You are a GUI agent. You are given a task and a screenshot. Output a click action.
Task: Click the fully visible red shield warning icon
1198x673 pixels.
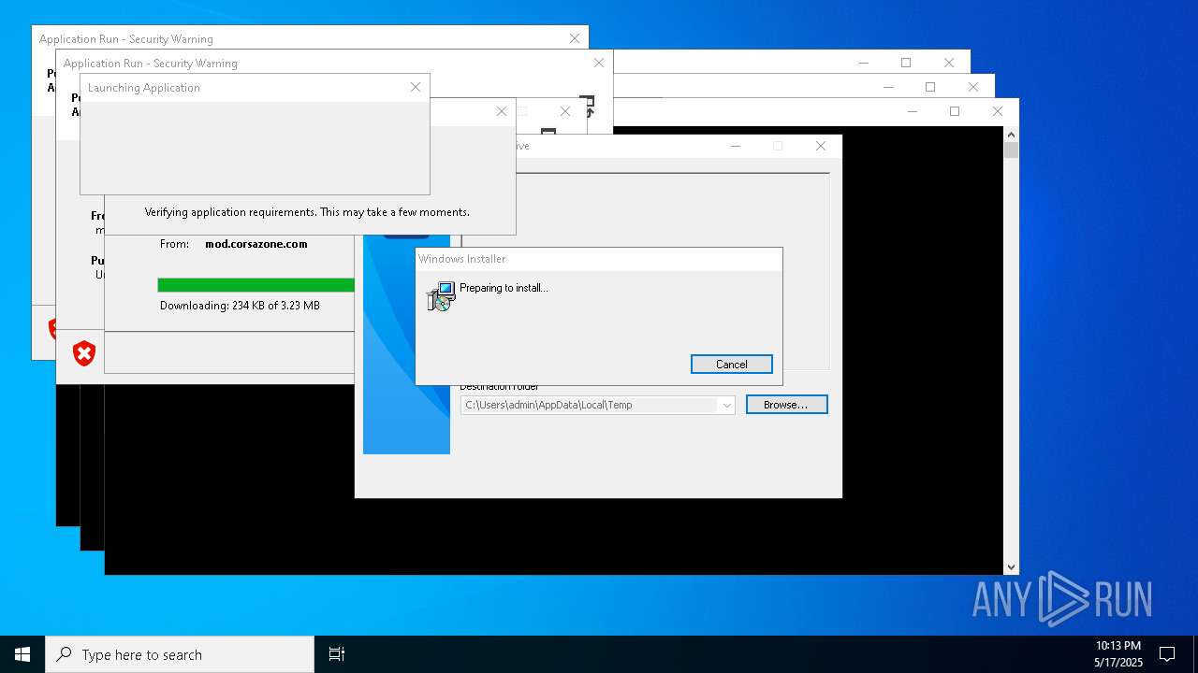84,353
